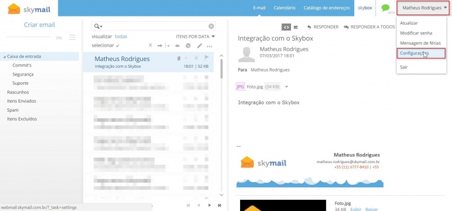Go to the E-mail tab

259,8
